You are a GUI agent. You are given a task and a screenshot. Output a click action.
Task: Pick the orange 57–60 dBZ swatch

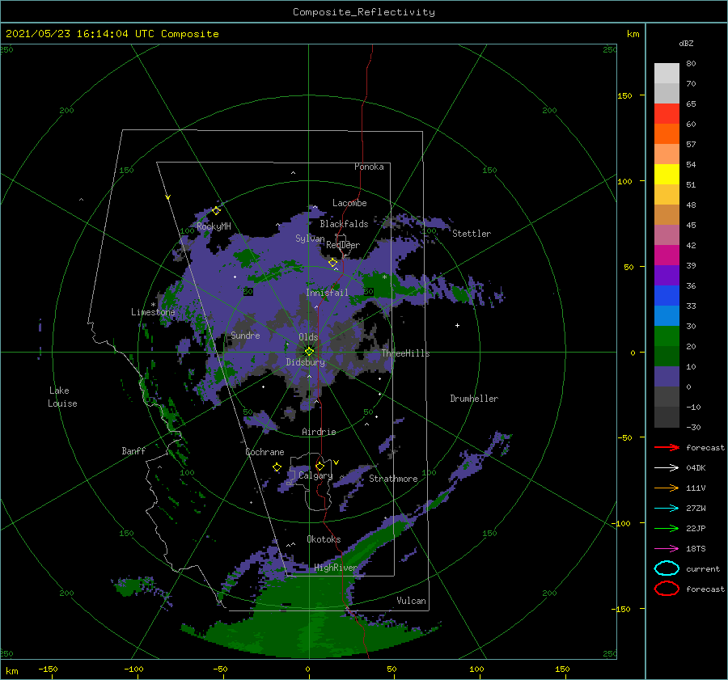[667, 134]
